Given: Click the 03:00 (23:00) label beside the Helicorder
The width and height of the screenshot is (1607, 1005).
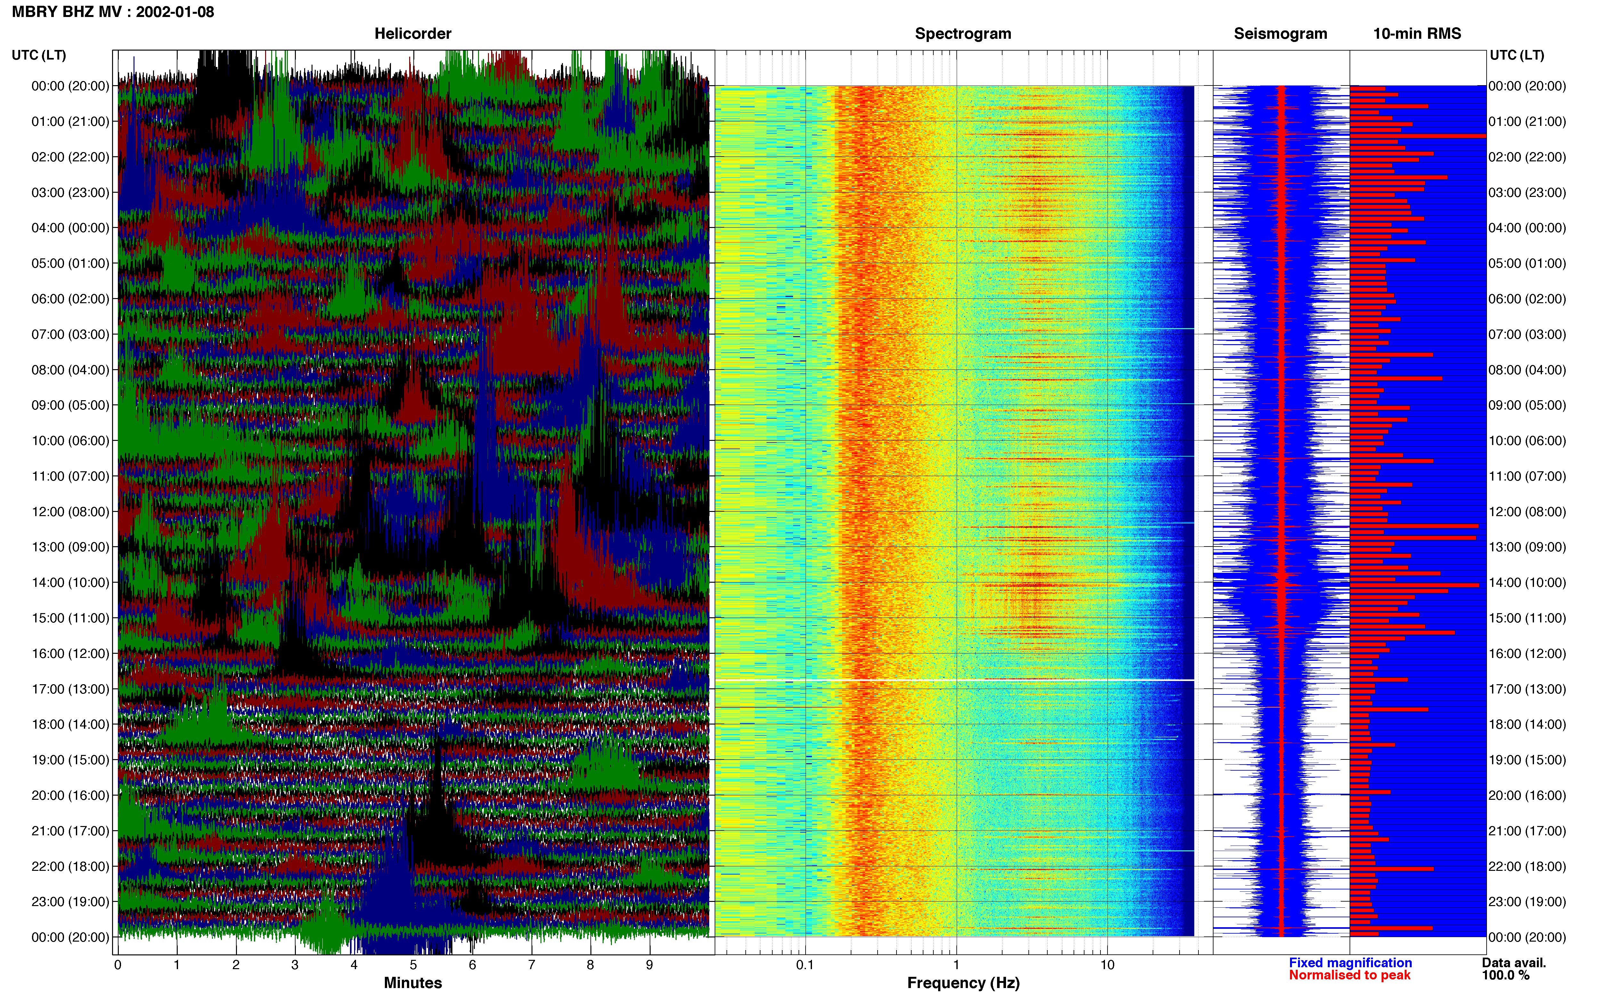Looking at the screenshot, I should tap(70, 193).
